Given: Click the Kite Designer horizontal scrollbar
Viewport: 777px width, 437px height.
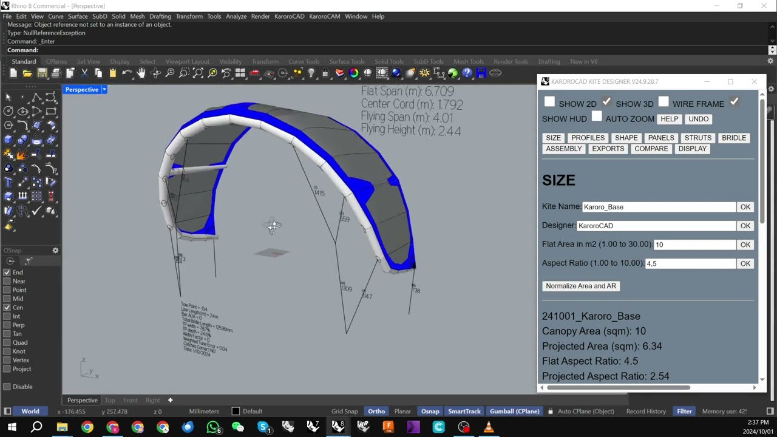Looking at the screenshot, I should pyautogui.click(x=618, y=387).
